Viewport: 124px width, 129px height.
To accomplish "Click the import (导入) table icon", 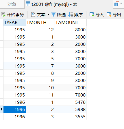I will pyautogui.click(x=92, y=14).
